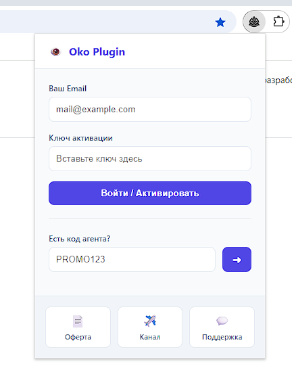Screen dimensions: 296x366
Task: Click the blue bookmark star
Action: (x=220, y=22)
